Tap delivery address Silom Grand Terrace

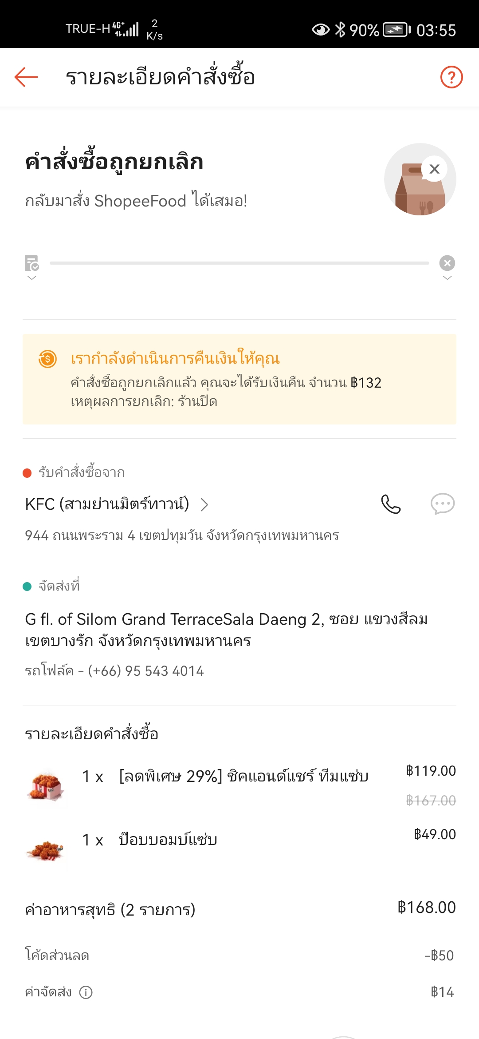(226, 630)
